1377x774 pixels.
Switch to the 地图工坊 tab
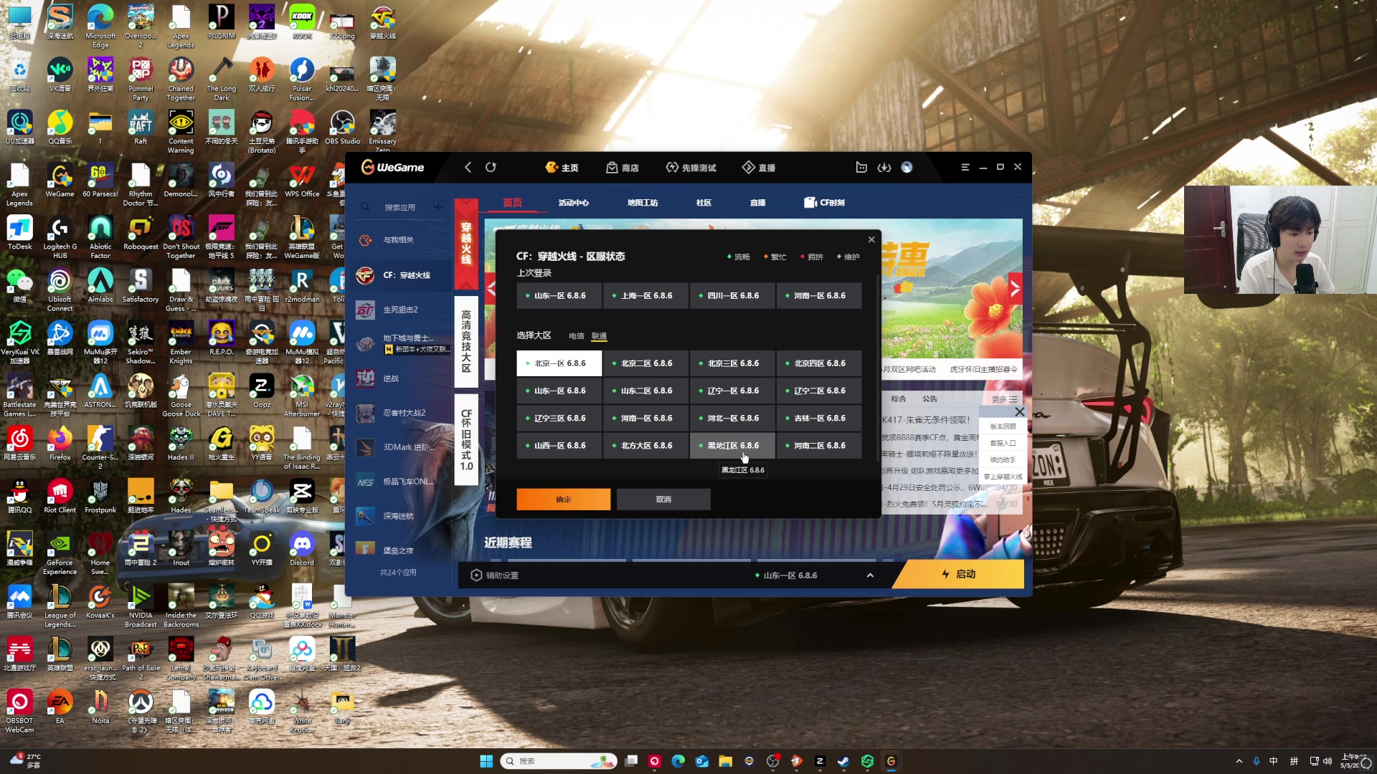click(643, 203)
